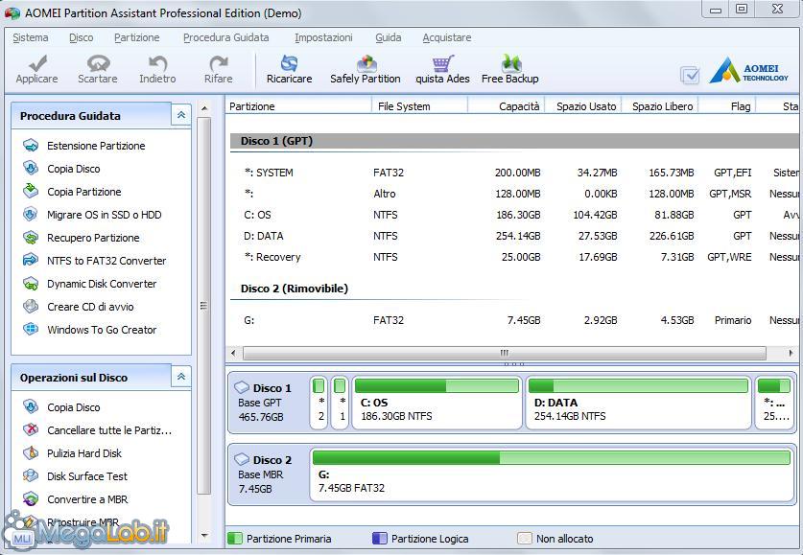The height and width of the screenshot is (555, 803).
Task: Select the Disco 1 (GPT) header row
Action: 513,141
